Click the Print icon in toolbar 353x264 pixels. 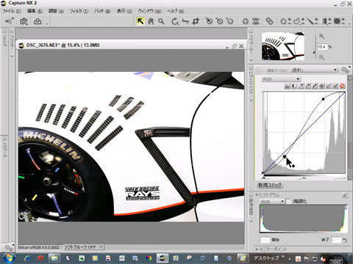tap(38, 21)
